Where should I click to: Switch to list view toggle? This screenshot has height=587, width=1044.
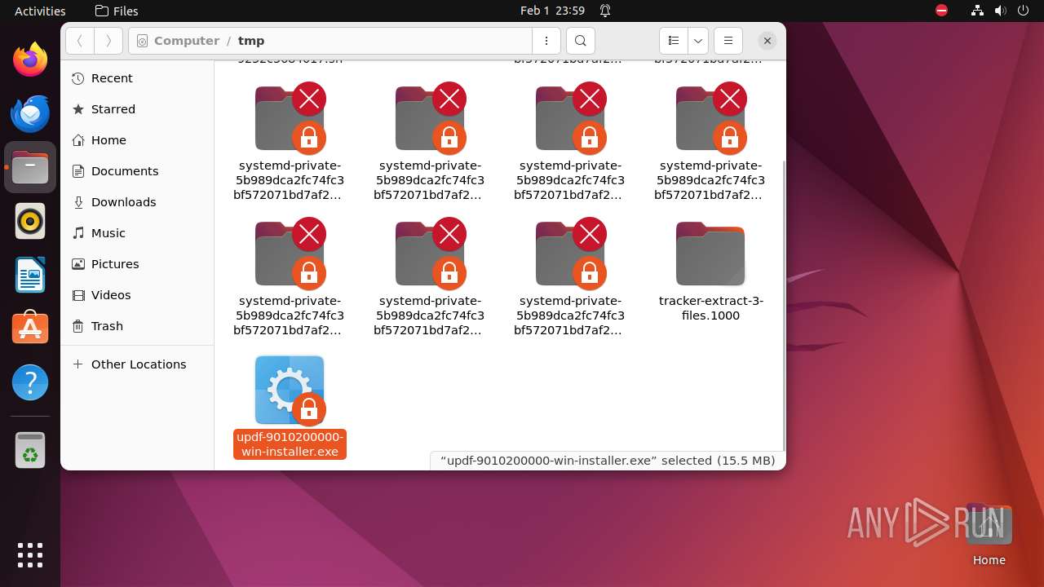point(673,41)
